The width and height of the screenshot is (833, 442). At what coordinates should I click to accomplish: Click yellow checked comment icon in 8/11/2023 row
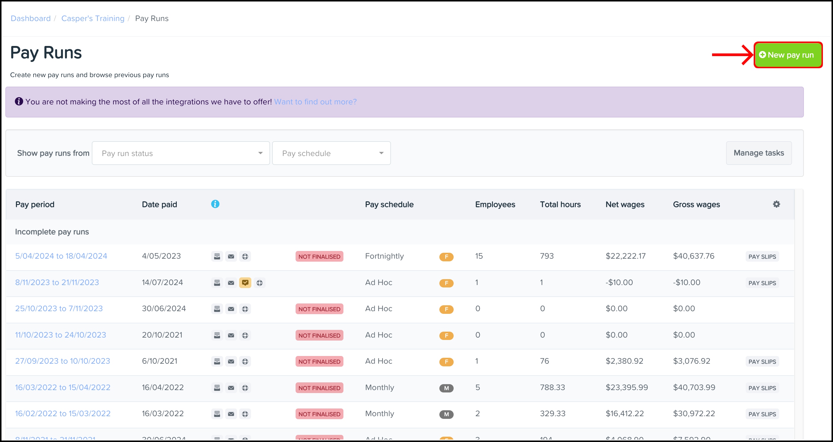pos(245,283)
